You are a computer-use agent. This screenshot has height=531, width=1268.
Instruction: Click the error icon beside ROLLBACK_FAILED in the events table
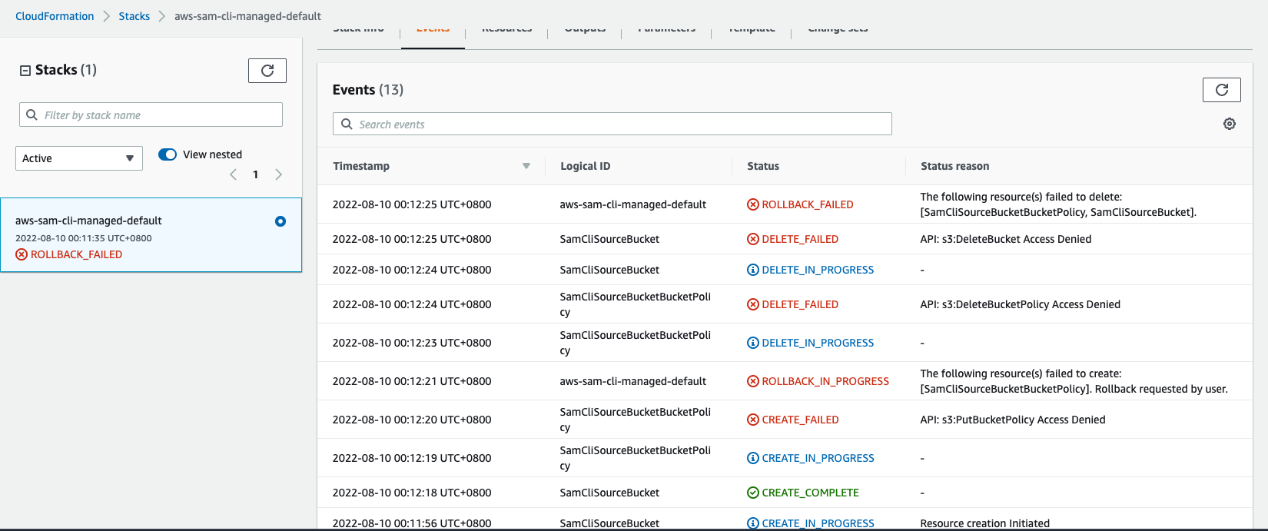pos(753,204)
